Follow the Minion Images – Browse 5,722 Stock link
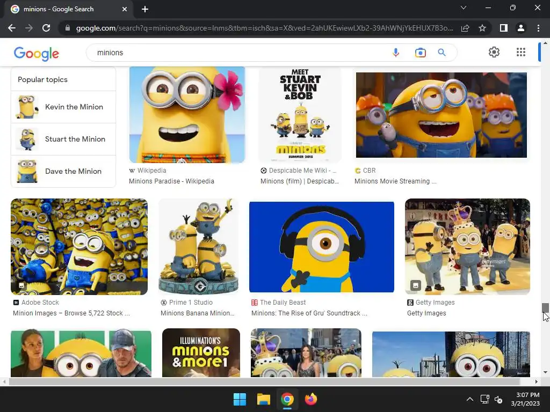Viewport: 550px width, 412px height. (x=71, y=313)
